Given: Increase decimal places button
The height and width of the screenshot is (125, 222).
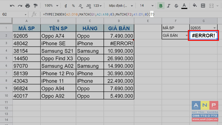Looking at the screenshot, I should 89,6.
